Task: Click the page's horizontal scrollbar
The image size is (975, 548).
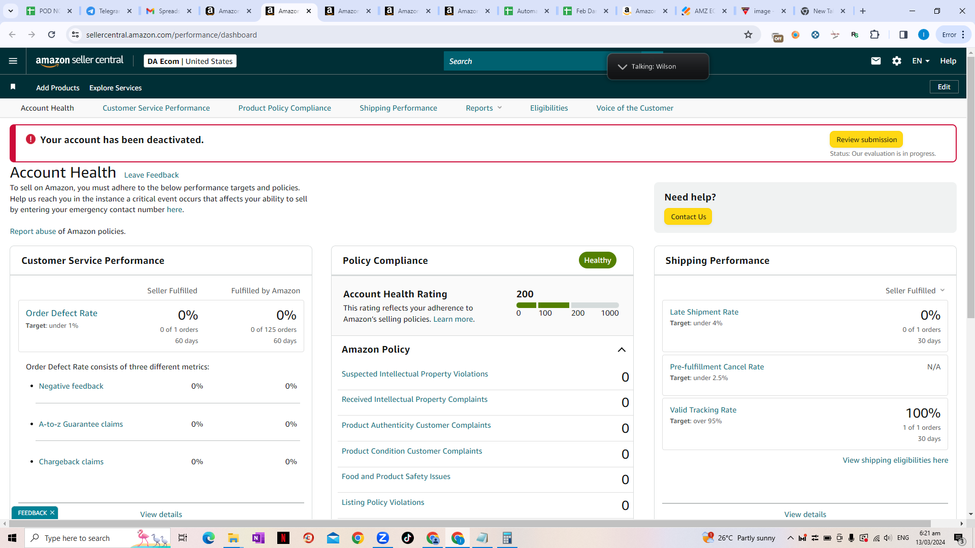Action: pyautogui.click(x=470, y=523)
